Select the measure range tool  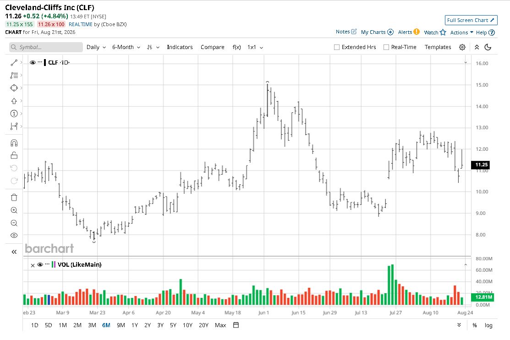[x=14, y=126]
